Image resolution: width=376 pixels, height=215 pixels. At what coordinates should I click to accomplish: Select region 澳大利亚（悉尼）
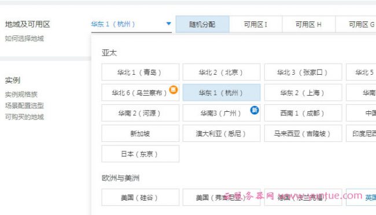point(222,133)
